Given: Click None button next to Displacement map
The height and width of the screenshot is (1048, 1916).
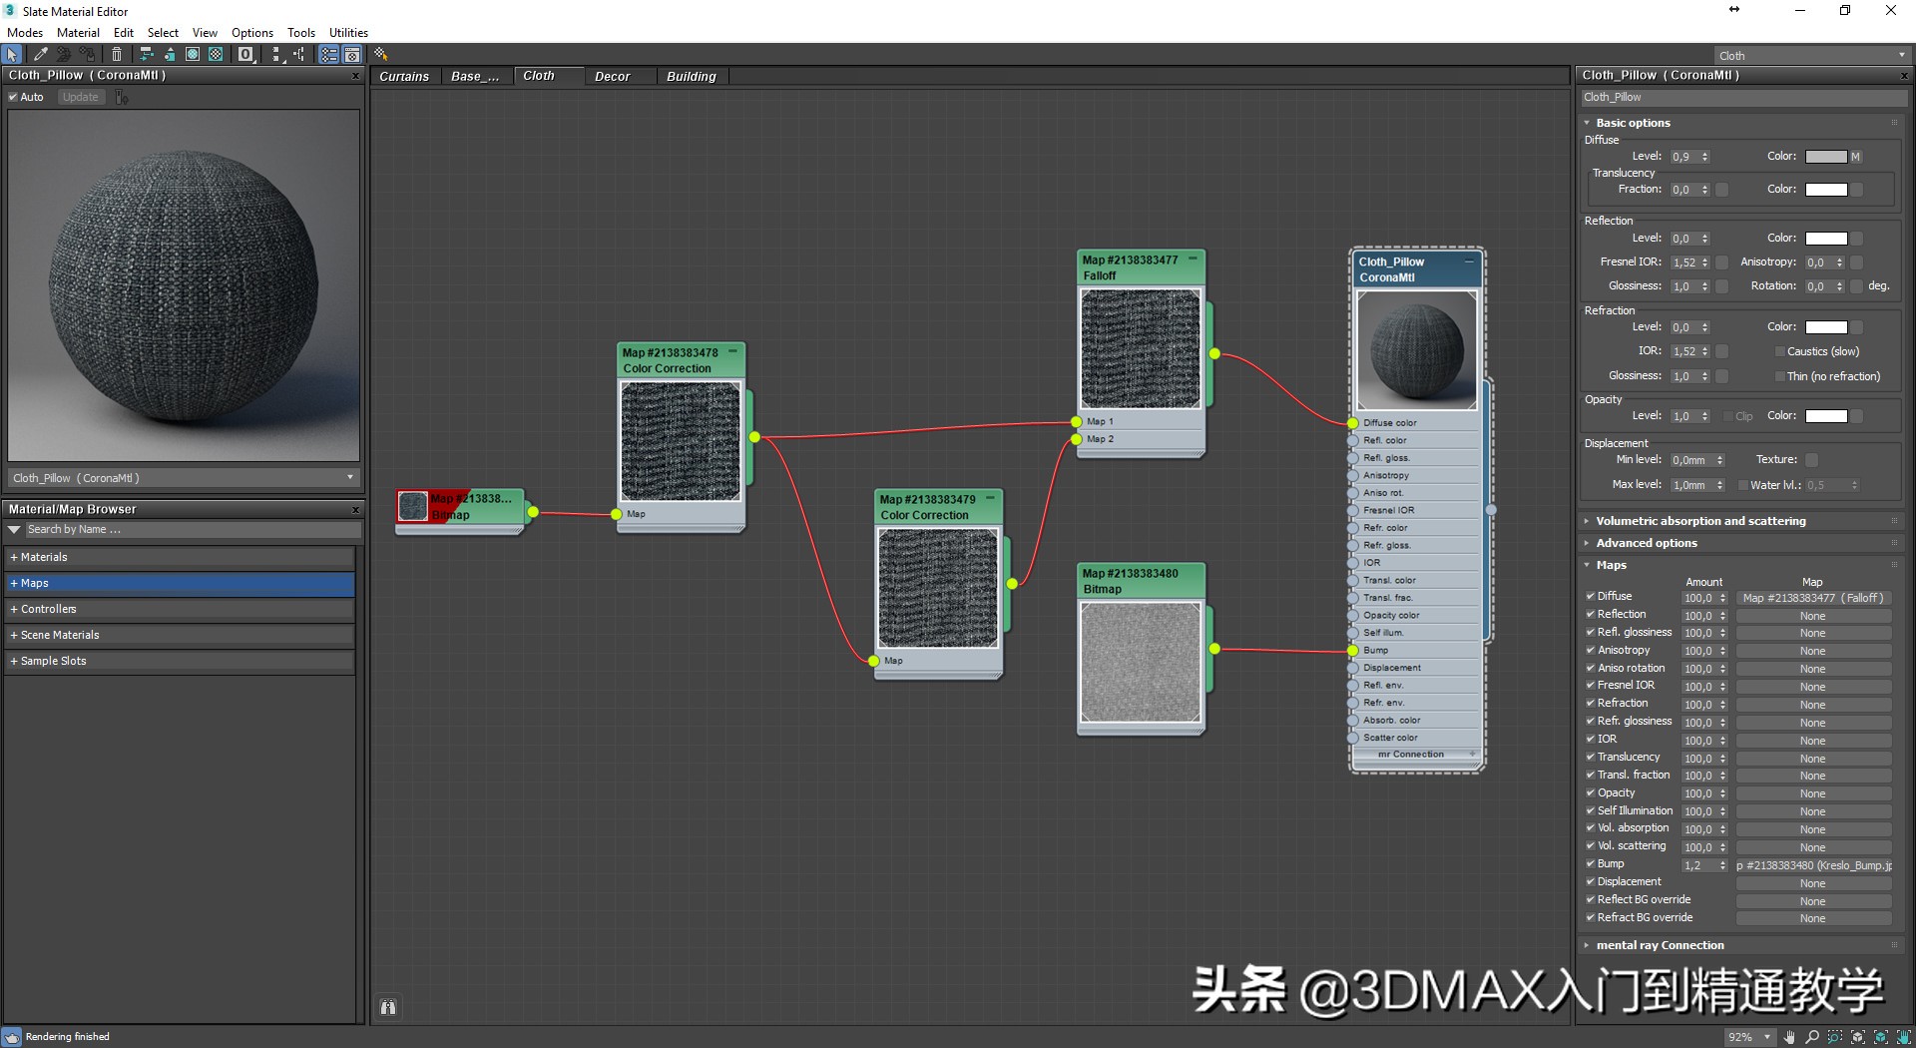Looking at the screenshot, I should tap(1813, 882).
